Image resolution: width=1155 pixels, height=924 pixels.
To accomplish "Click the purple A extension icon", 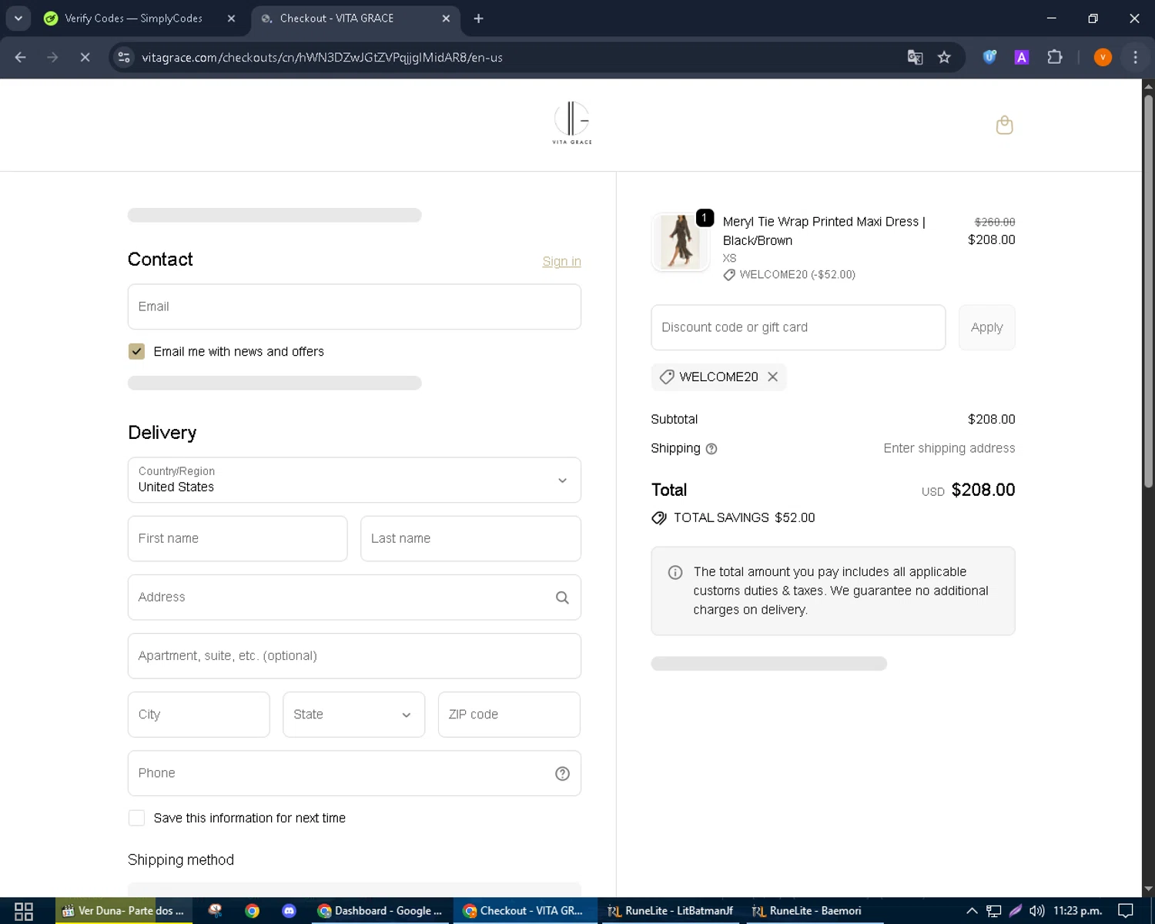I will [1022, 57].
